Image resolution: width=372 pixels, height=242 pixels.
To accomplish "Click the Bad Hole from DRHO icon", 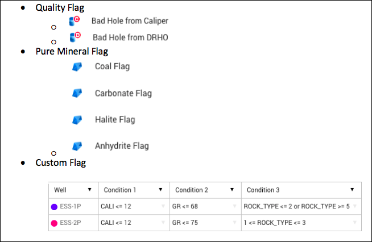I will click(x=75, y=37).
